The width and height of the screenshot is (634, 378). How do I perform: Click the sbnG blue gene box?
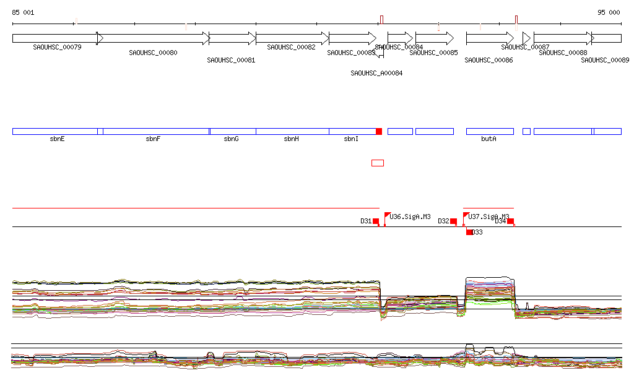[x=233, y=131]
